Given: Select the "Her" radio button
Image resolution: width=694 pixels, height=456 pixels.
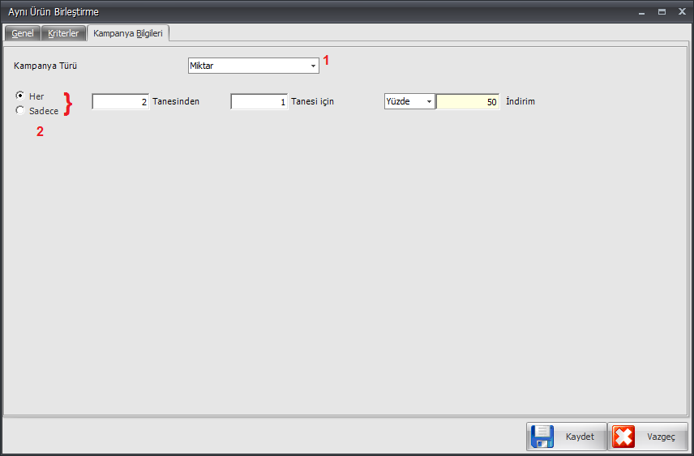Looking at the screenshot, I should (20, 96).
